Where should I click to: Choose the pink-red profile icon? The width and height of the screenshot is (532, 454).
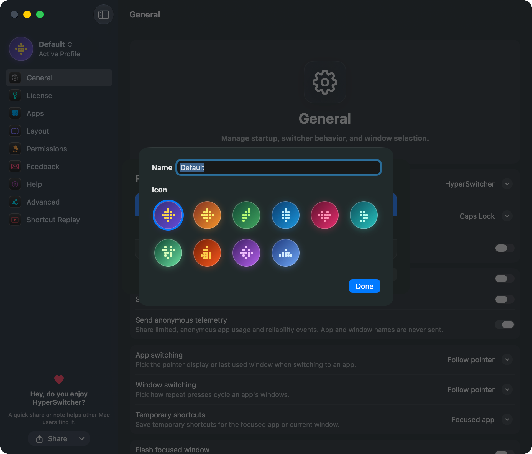click(x=325, y=215)
